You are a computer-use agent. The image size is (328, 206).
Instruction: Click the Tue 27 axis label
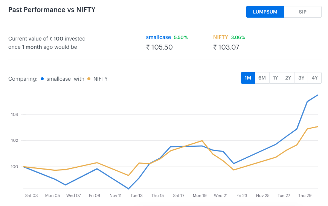[284, 195]
